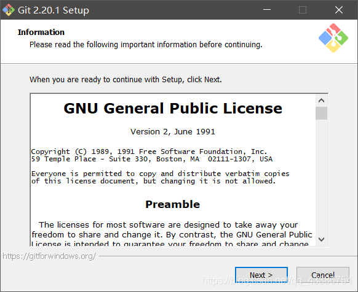Click the 'freedom to share and change it' line
The image size is (358, 292).
pos(172,234)
